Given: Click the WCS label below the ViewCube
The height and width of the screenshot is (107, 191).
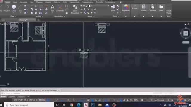Looking at the screenshot, I should pos(186,42).
